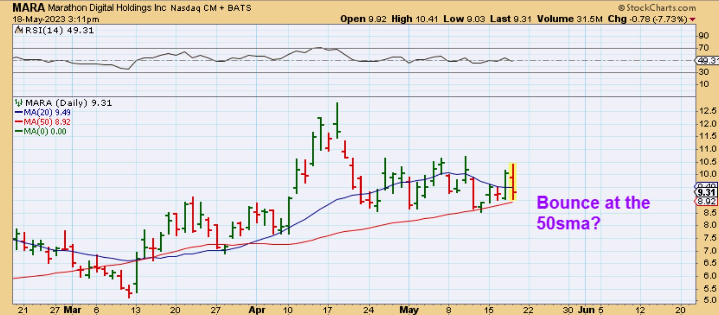Image resolution: width=719 pixels, height=315 pixels.
Task: Click the RSI(14) 49.31 indicator label
Action: tap(59, 30)
